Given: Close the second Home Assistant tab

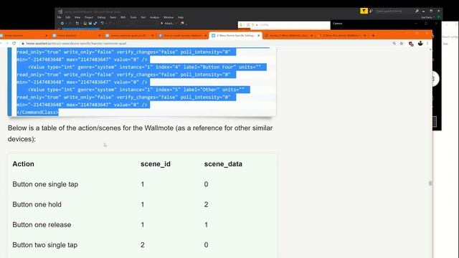Looking at the screenshot, I should [x=99, y=35].
